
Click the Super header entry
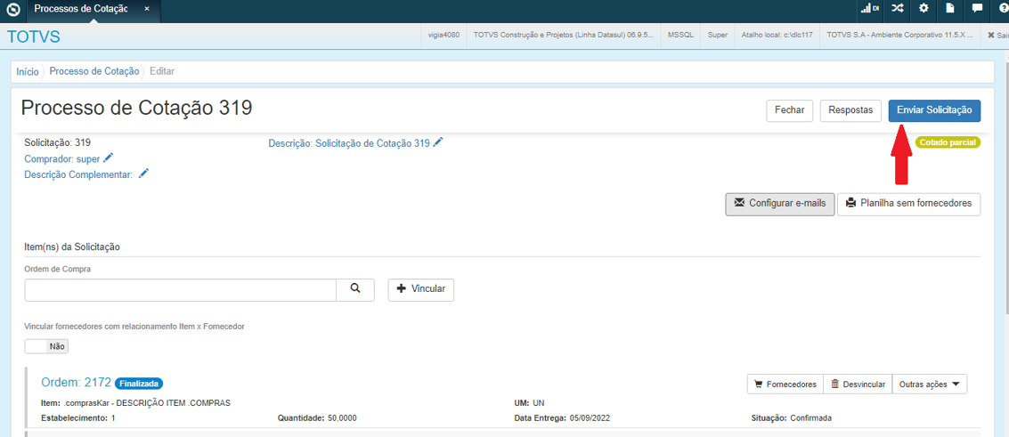[x=718, y=36]
